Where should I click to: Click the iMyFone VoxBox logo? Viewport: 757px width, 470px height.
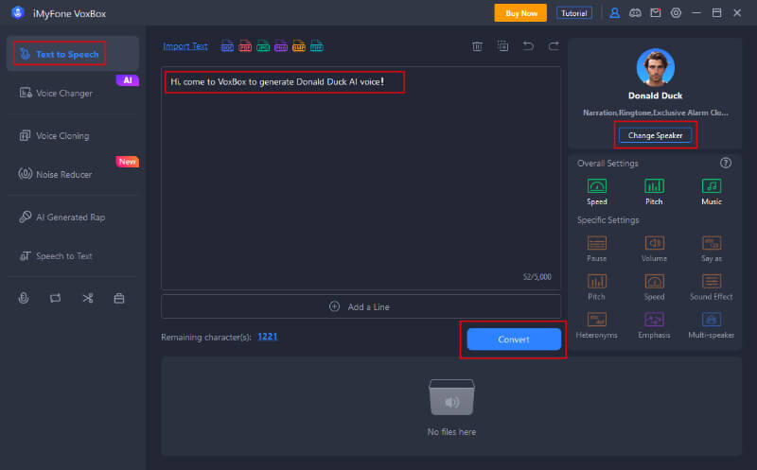point(18,12)
